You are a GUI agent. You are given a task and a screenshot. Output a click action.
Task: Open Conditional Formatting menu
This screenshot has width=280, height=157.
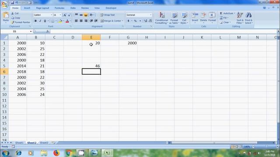tap(161, 18)
